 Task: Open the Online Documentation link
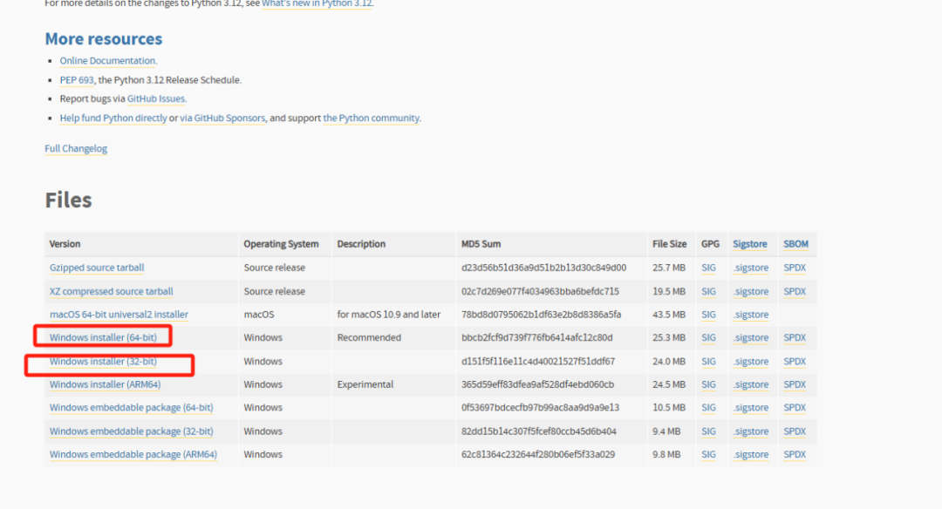(107, 61)
